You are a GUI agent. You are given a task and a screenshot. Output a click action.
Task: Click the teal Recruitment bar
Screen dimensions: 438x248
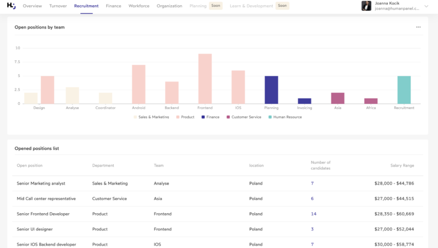point(404,90)
